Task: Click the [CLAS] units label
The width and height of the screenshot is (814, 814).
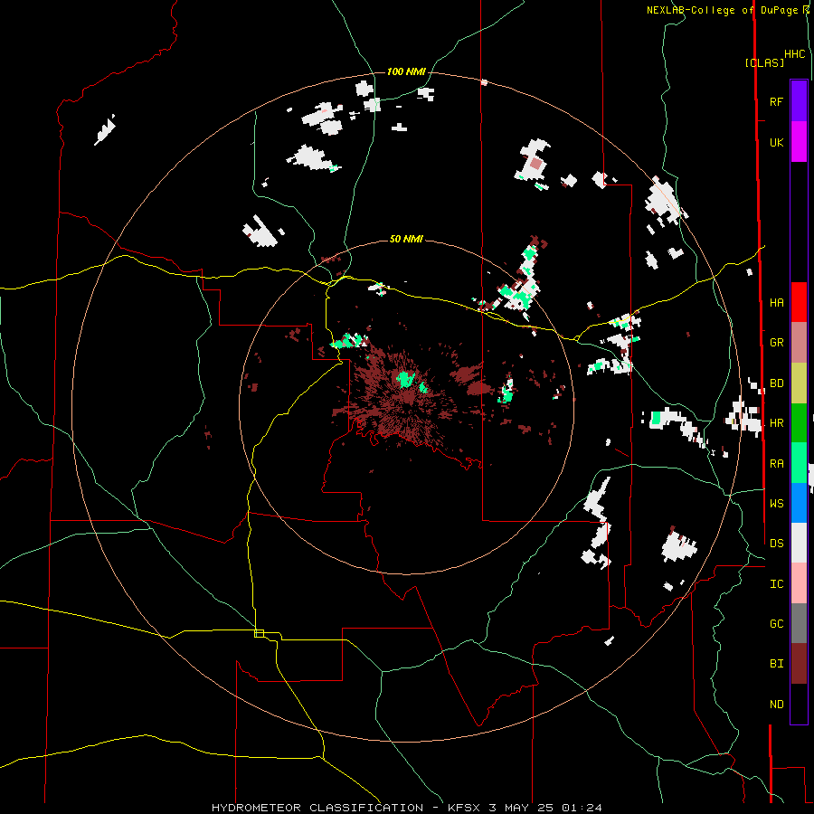Action: pos(764,62)
